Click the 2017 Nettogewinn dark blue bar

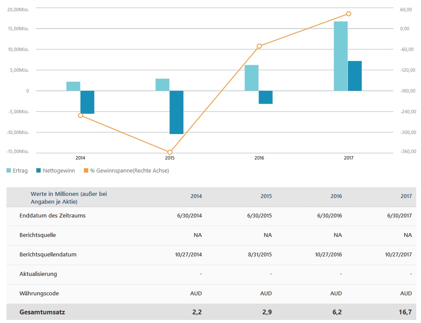pyautogui.click(x=355, y=76)
